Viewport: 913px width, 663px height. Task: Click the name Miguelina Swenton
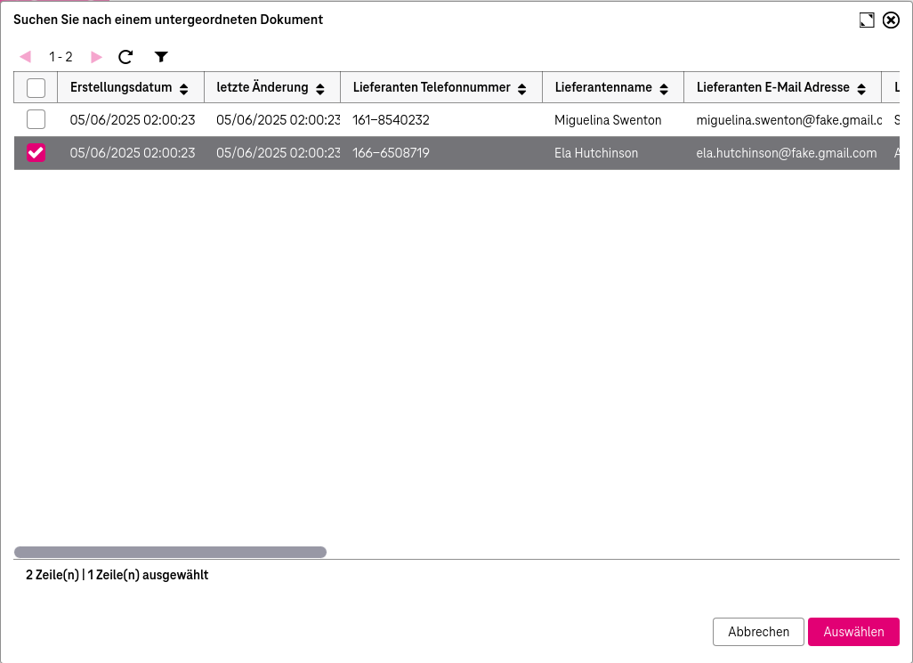[x=608, y=120]
